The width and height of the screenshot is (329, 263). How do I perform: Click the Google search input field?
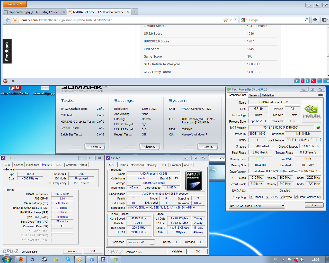coord(276,20)
